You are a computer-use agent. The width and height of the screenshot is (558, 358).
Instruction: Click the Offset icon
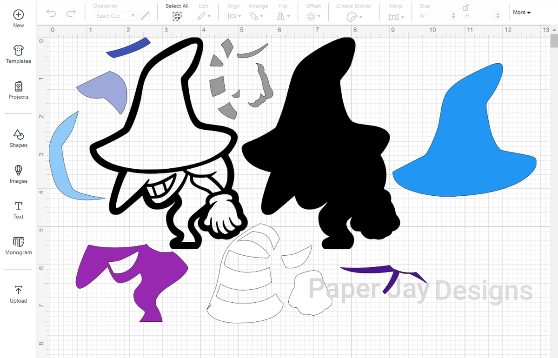[313, 16]
